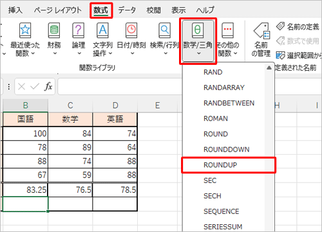This screenshot has height=232, width=322.
Task: Choose RAND from the function list
Action: [224, 72]
